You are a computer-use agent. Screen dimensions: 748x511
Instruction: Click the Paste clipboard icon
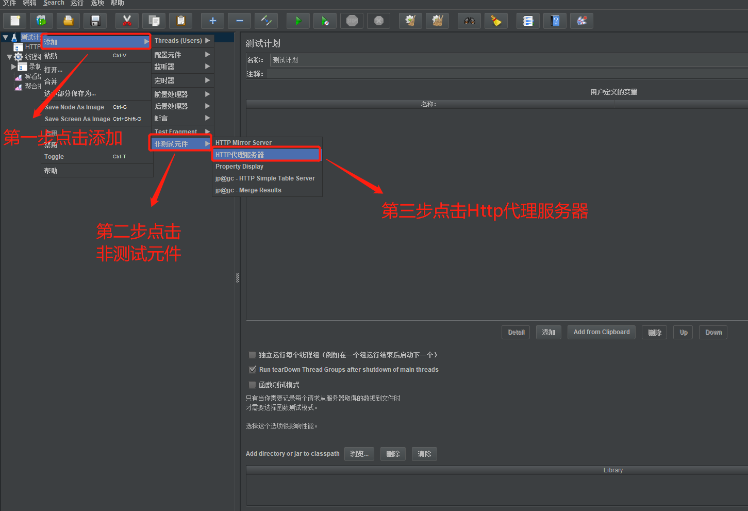pyautogui.click(x=181, y=21)
